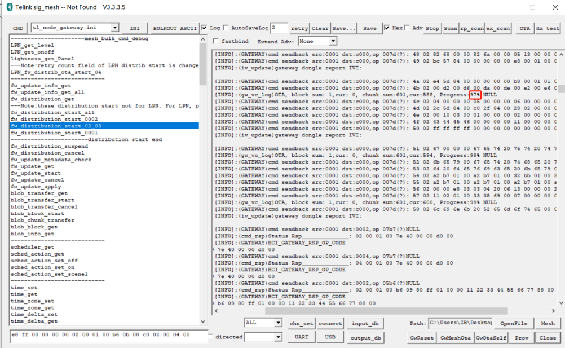Click the GwOtaSelf button
The height and width of the screenshot is (348, 565).
pos(491,337)
